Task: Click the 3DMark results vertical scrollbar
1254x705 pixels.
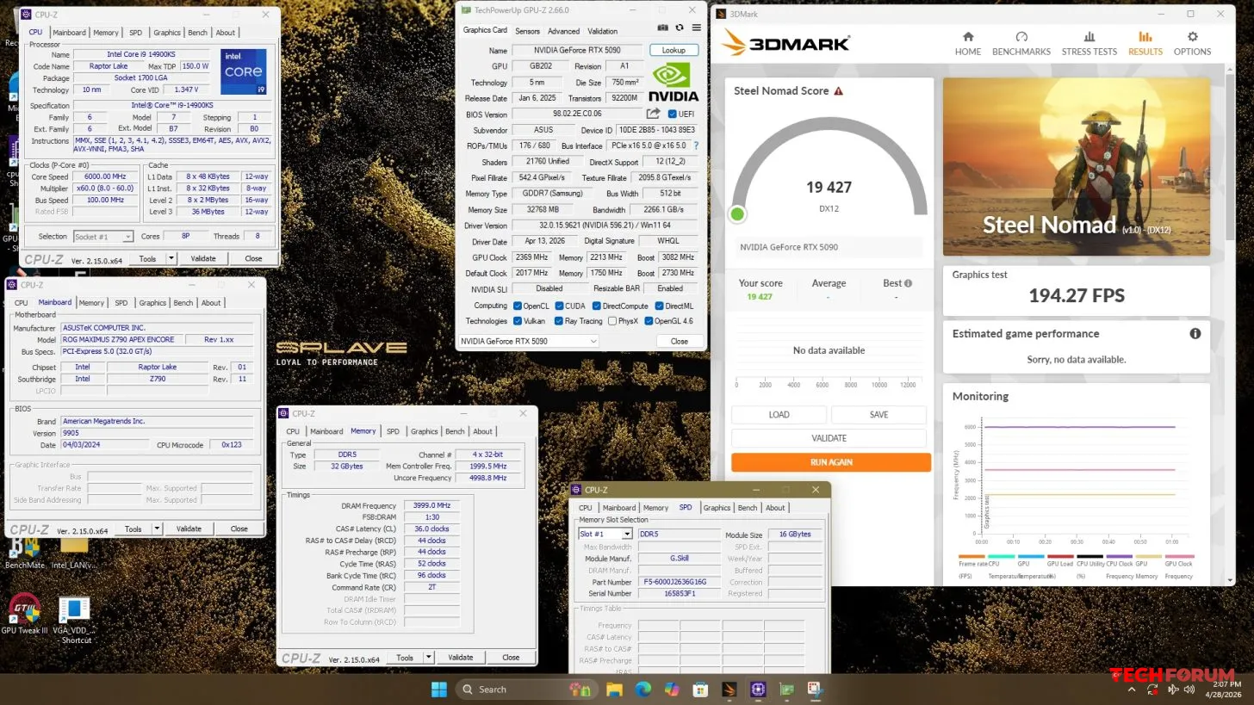Action: tap(1230, 159)
